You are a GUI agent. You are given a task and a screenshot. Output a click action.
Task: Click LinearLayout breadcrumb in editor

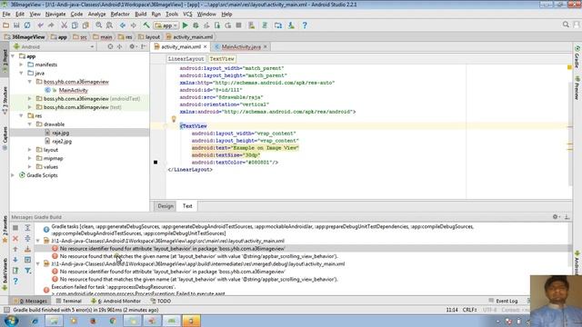tap(186, 59)
